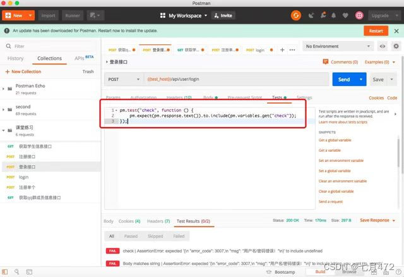Open the Pre-request Script tab
404x277 pixels.
[x=245, y=97]
